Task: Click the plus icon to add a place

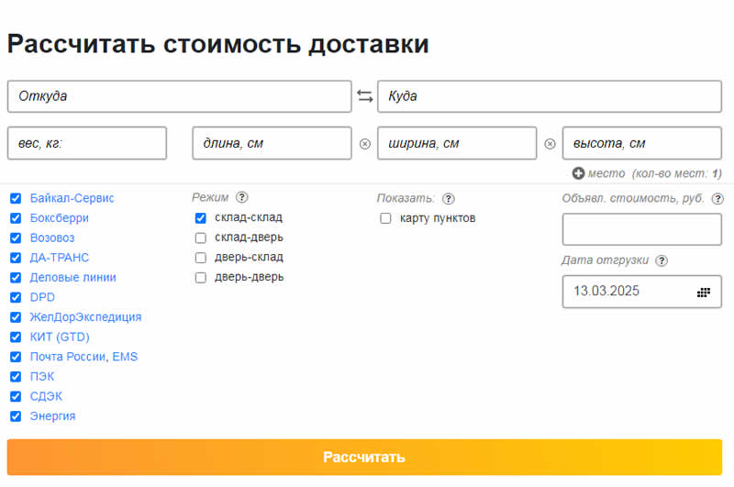Action: tap(578, 173)
